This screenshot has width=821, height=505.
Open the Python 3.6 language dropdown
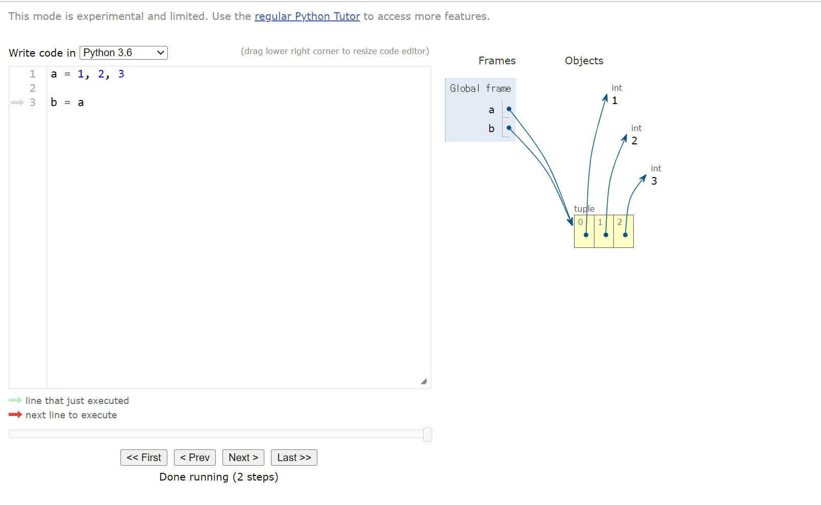[123, 53]
